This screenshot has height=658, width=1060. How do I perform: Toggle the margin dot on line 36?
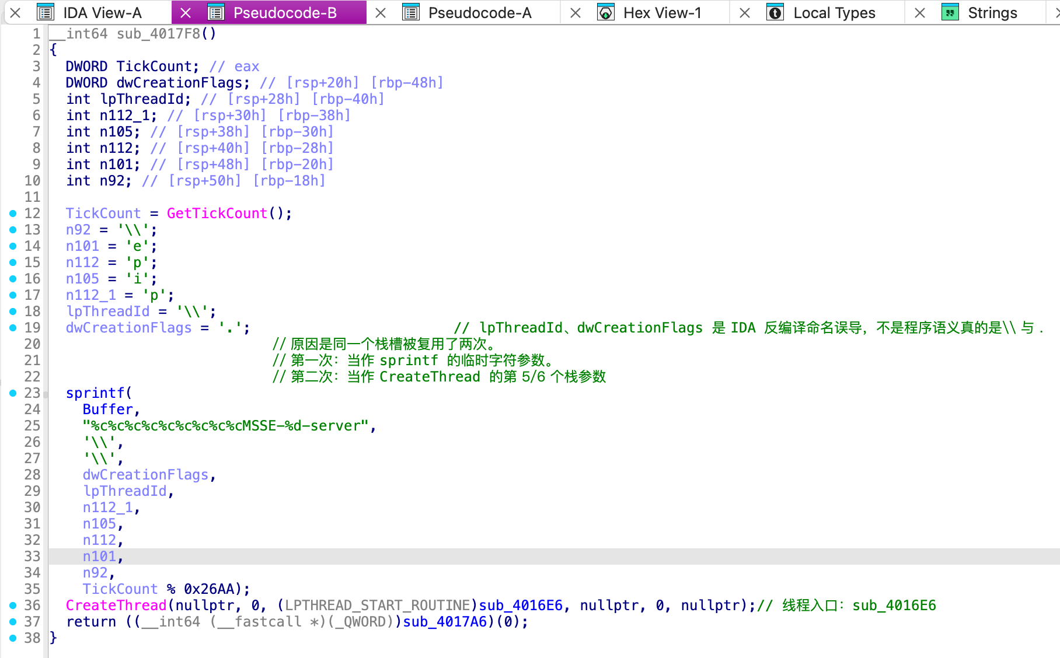coord(13,605)
